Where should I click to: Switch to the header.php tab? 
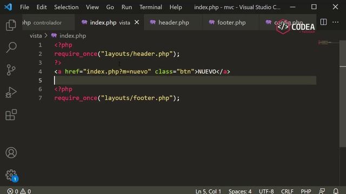[x=173, y=23]
